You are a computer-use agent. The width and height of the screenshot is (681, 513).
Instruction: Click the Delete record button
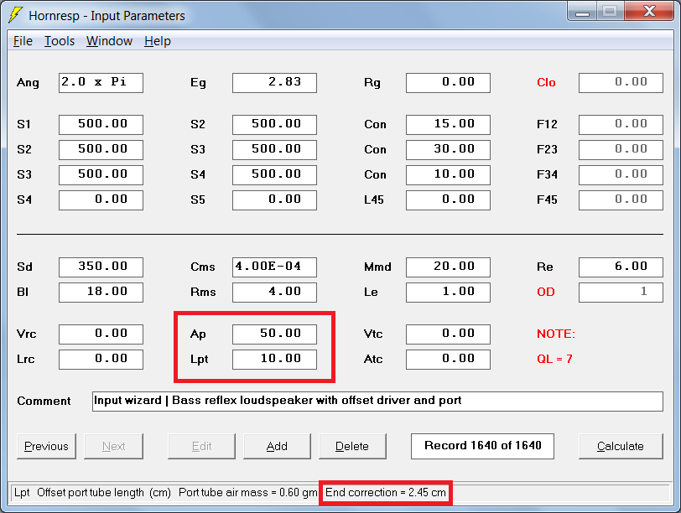352,446
